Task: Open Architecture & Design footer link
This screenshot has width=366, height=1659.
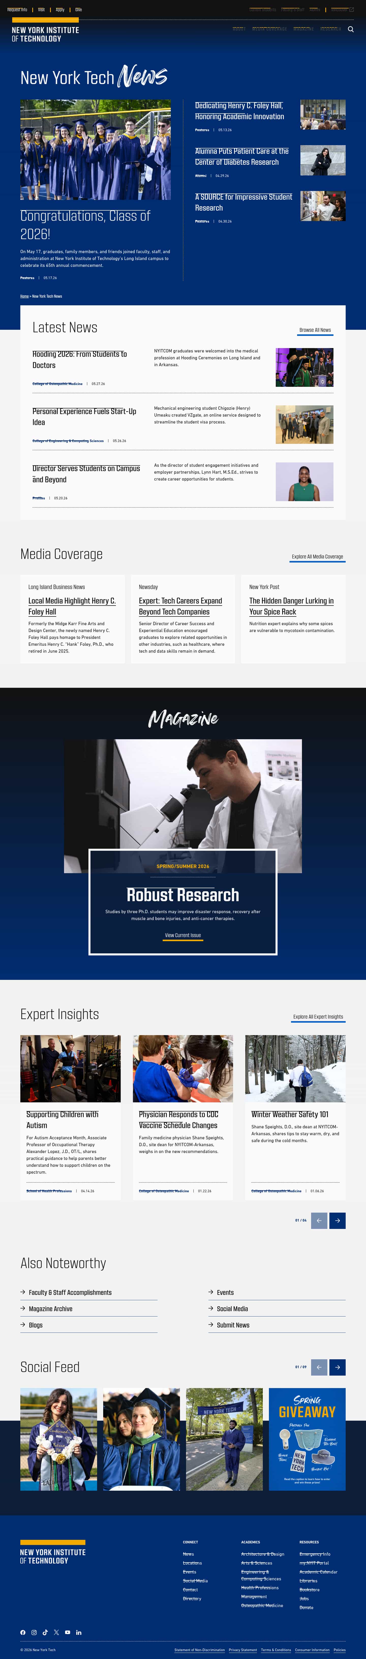Action: (x=263, y=1554)
